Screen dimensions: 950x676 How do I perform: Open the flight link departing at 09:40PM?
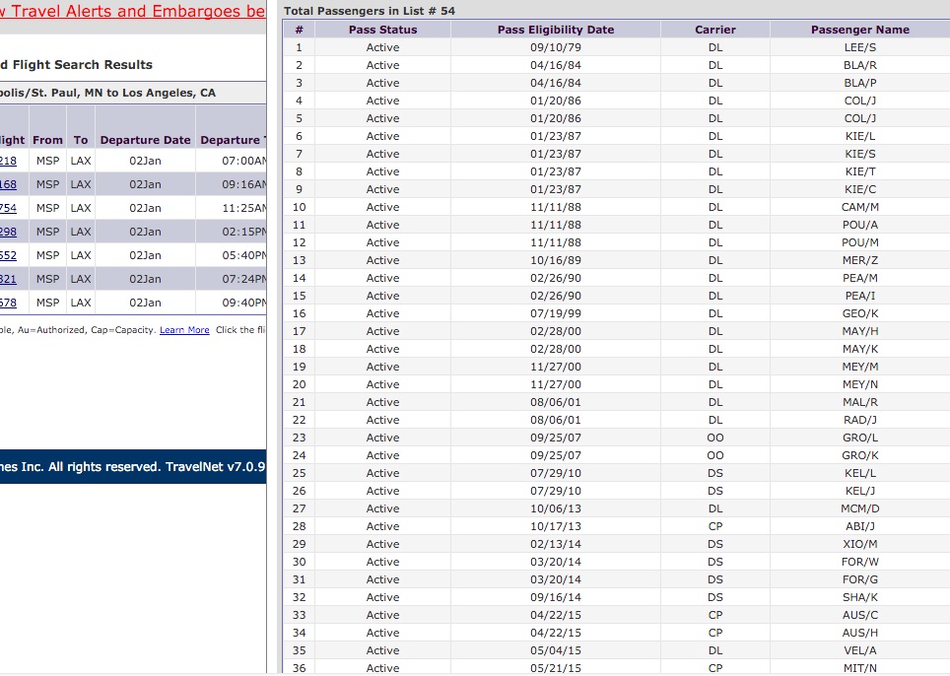[8, 303]
